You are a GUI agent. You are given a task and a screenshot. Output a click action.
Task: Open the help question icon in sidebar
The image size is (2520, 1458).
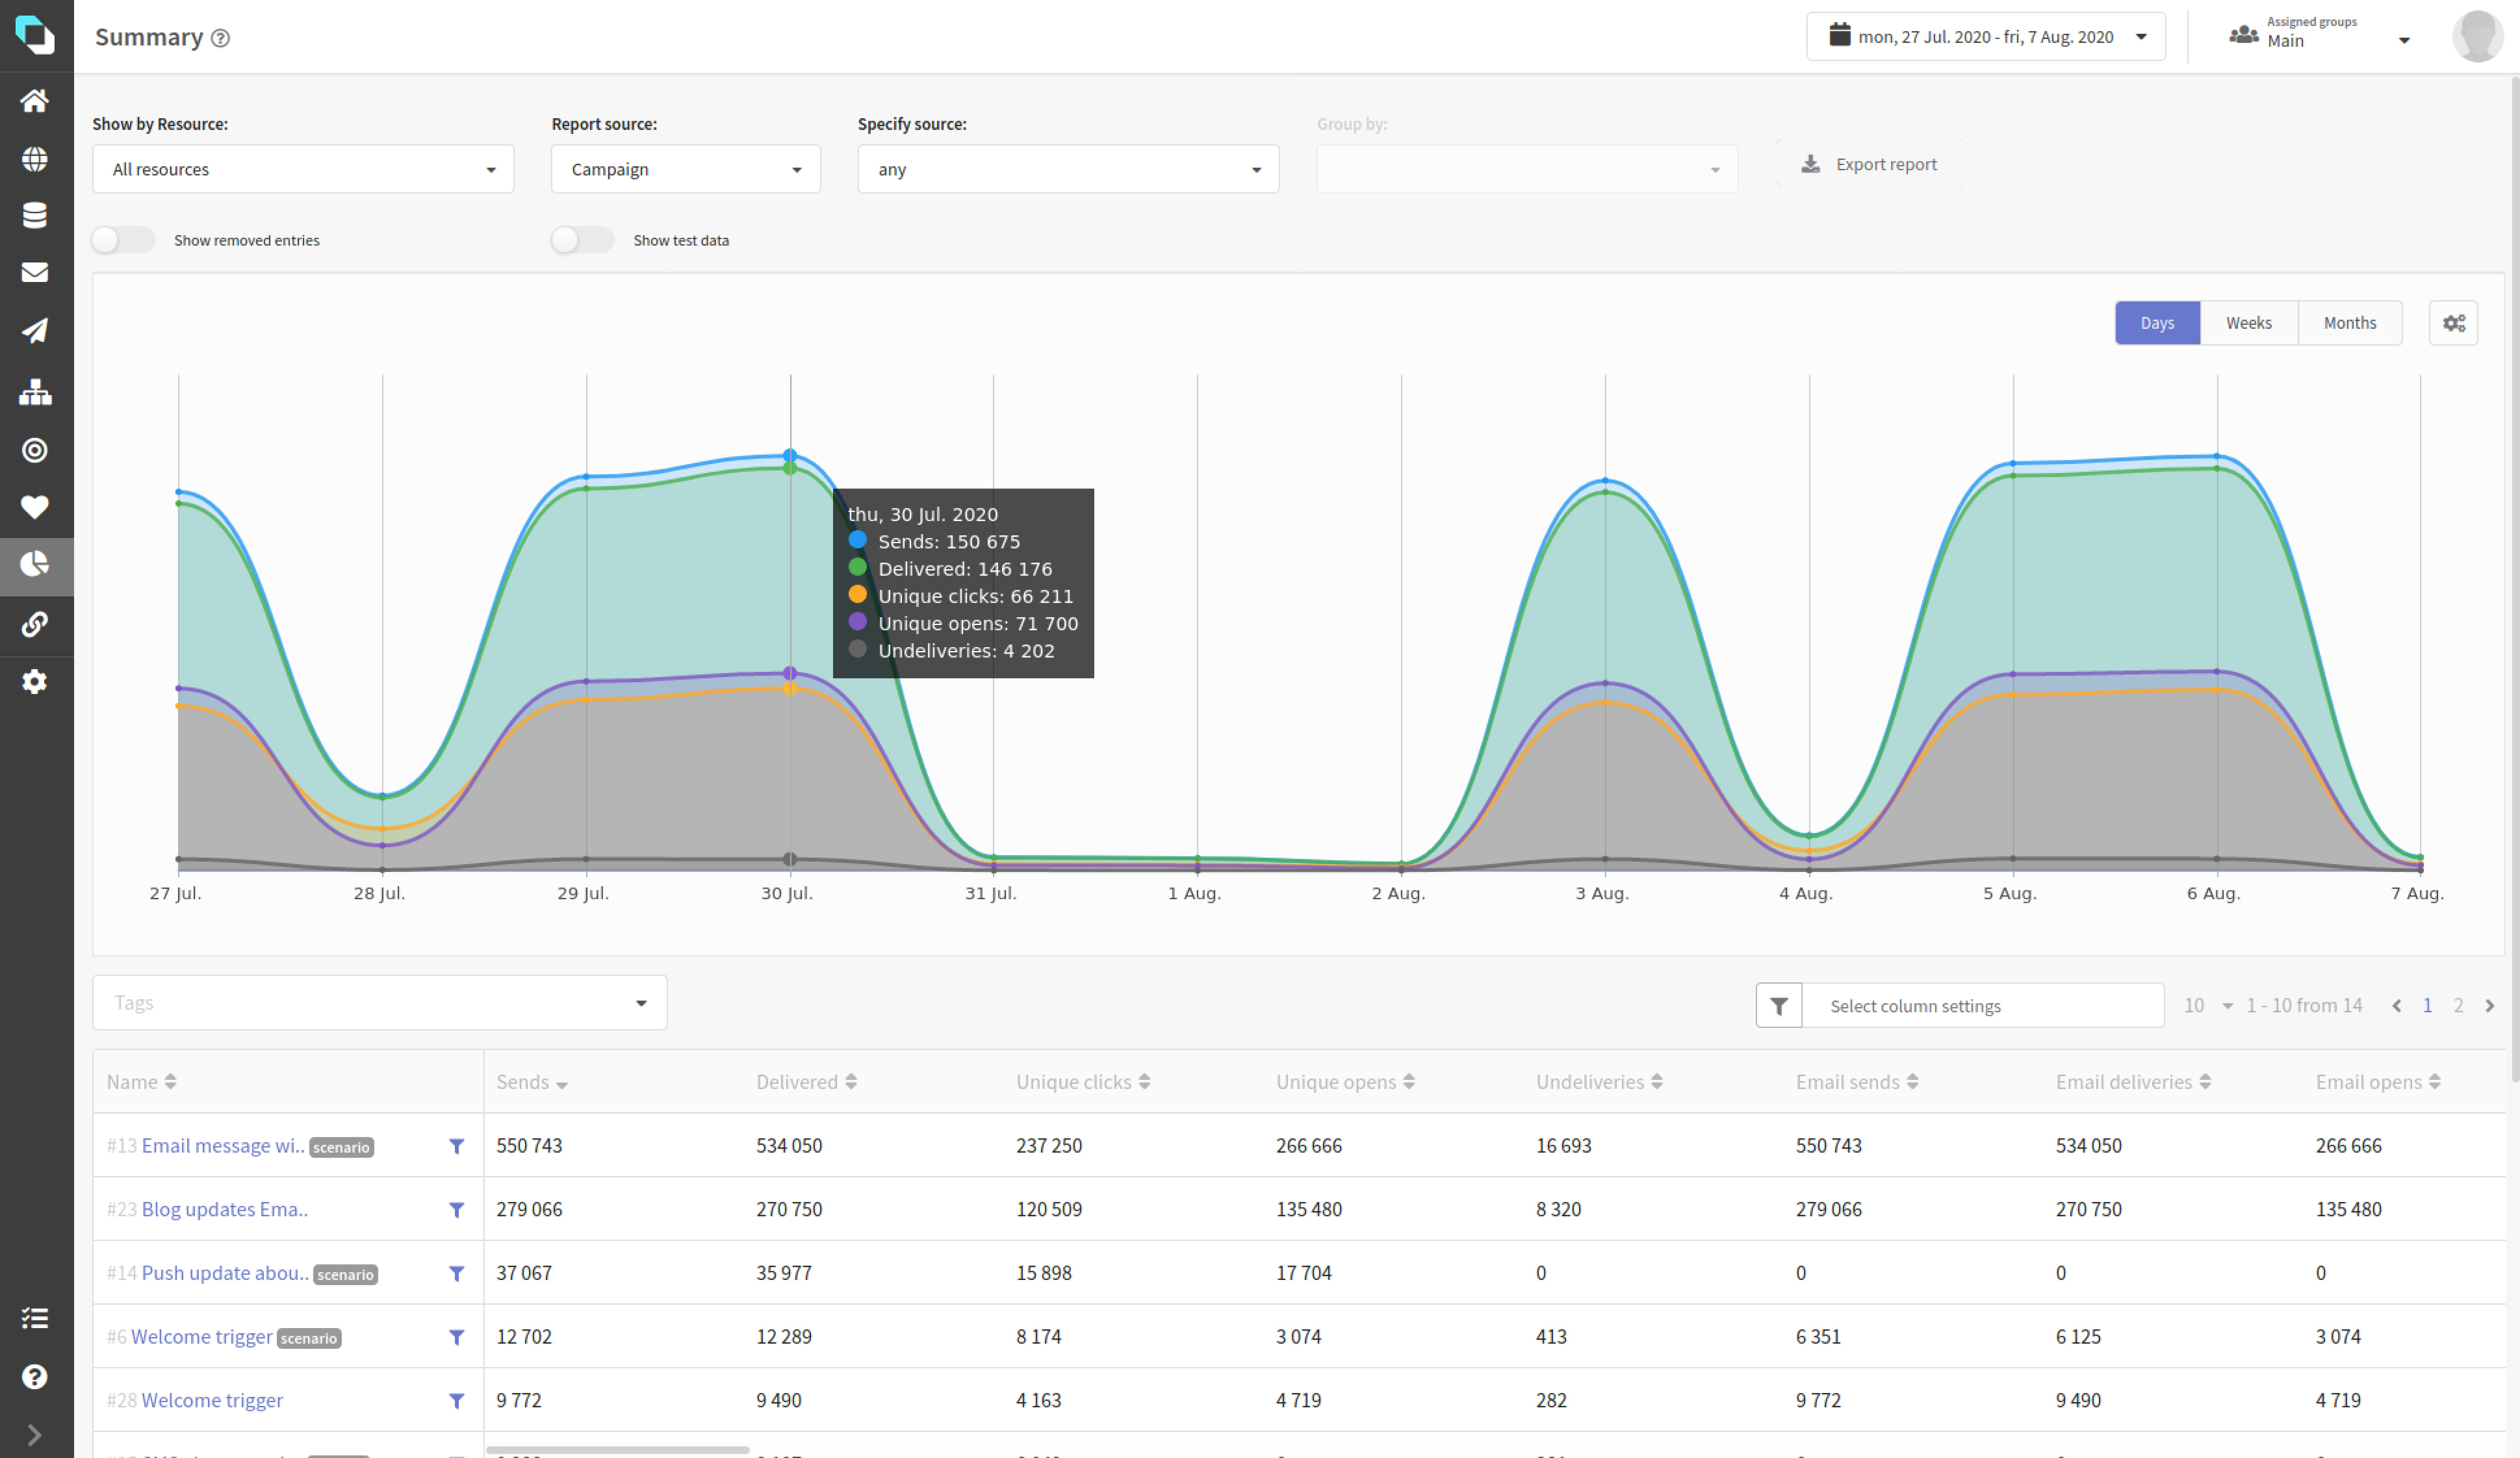35,1377
